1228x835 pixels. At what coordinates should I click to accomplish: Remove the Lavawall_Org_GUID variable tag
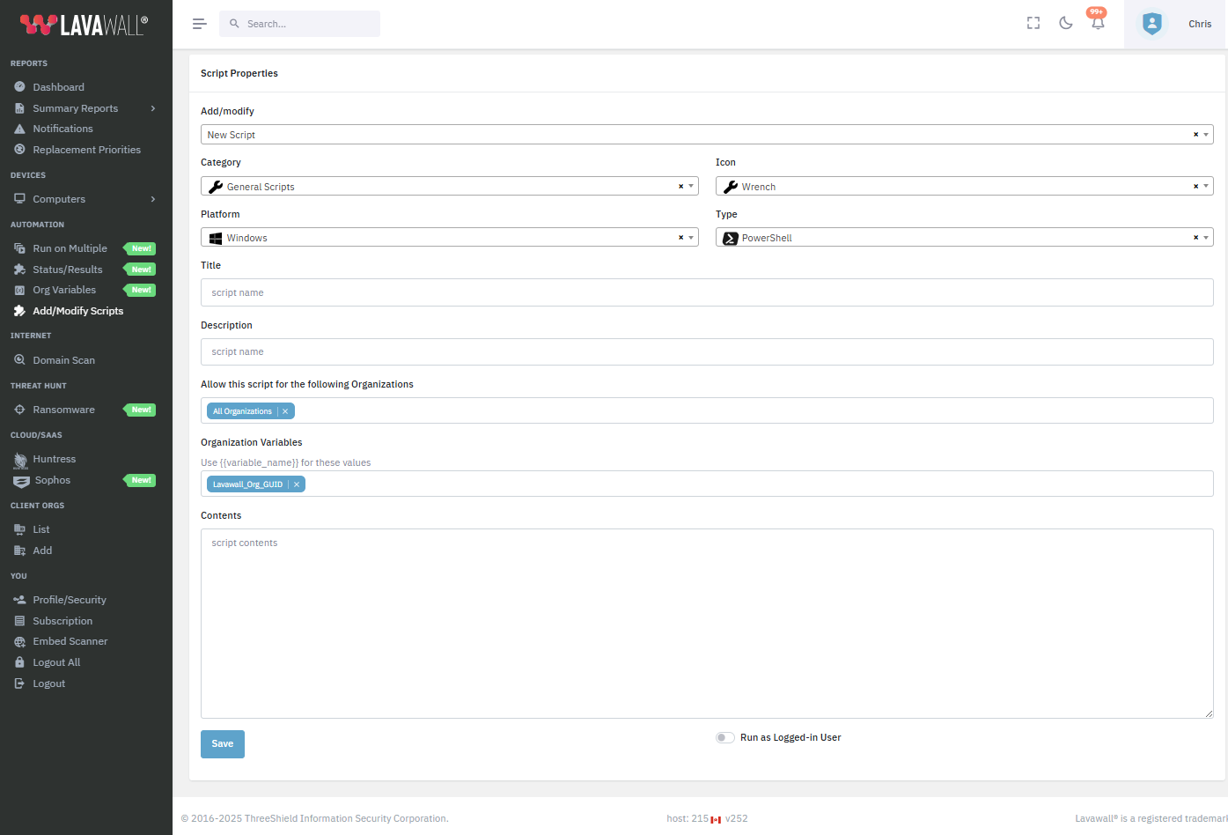(297, 484)
